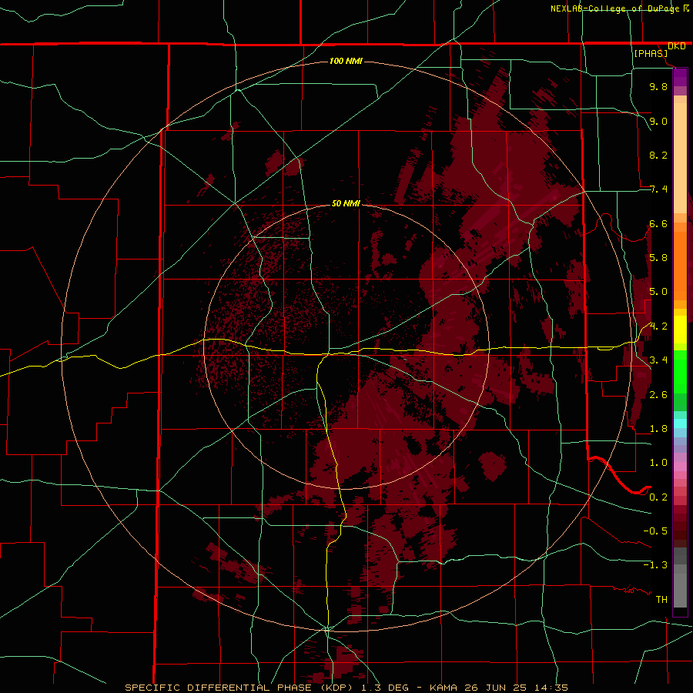The image size is (693, 693).
Task: Pick the cyan legend swatch near 1.8
Action: (680, 423)
